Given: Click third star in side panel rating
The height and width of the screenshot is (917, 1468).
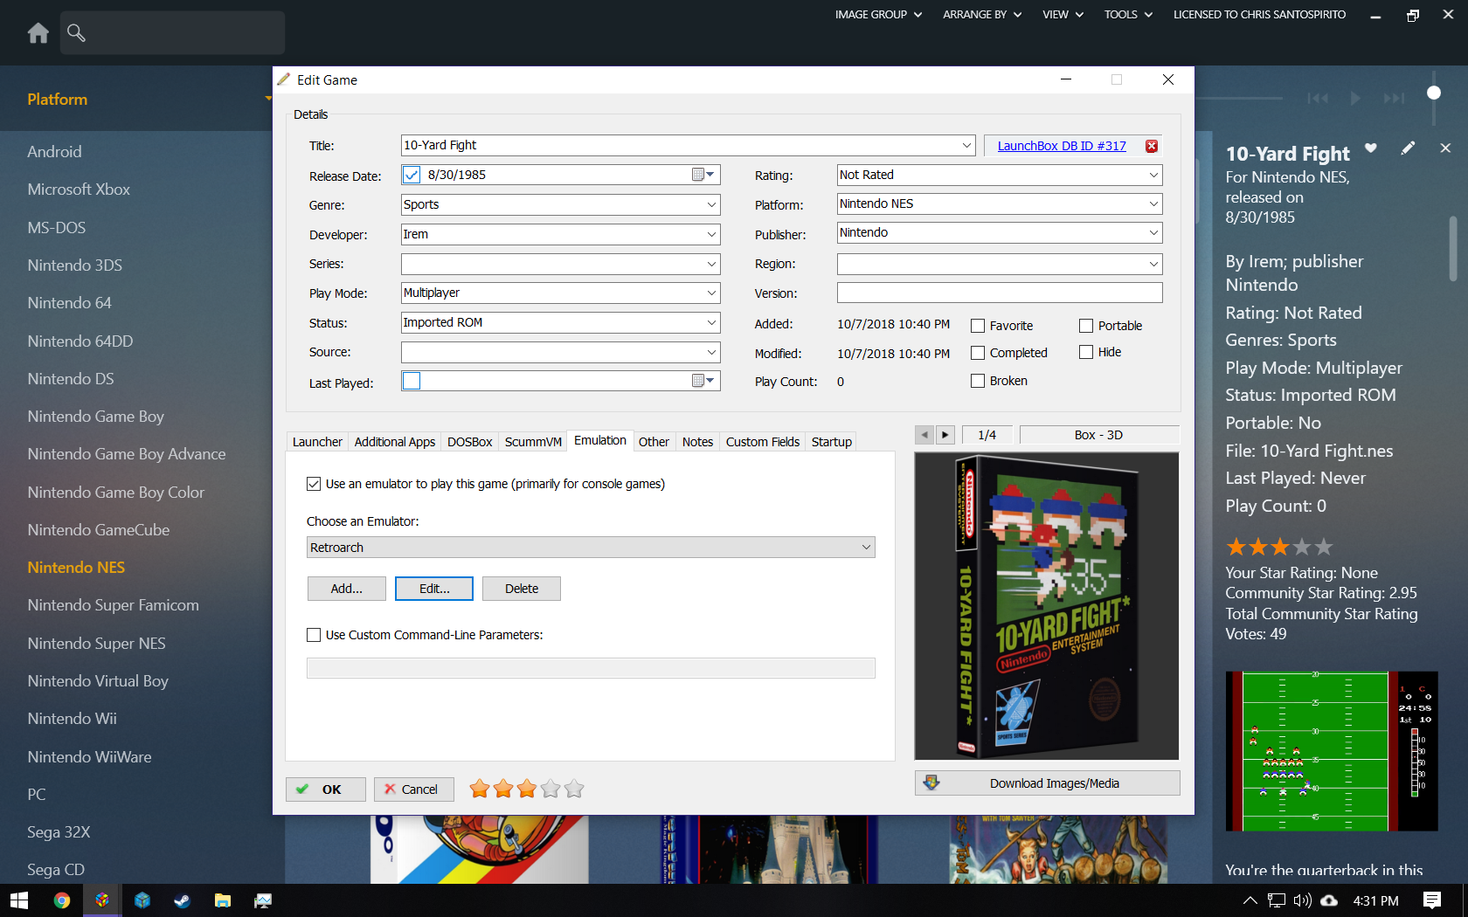Looking at the screenshot, I should 1280,548.
